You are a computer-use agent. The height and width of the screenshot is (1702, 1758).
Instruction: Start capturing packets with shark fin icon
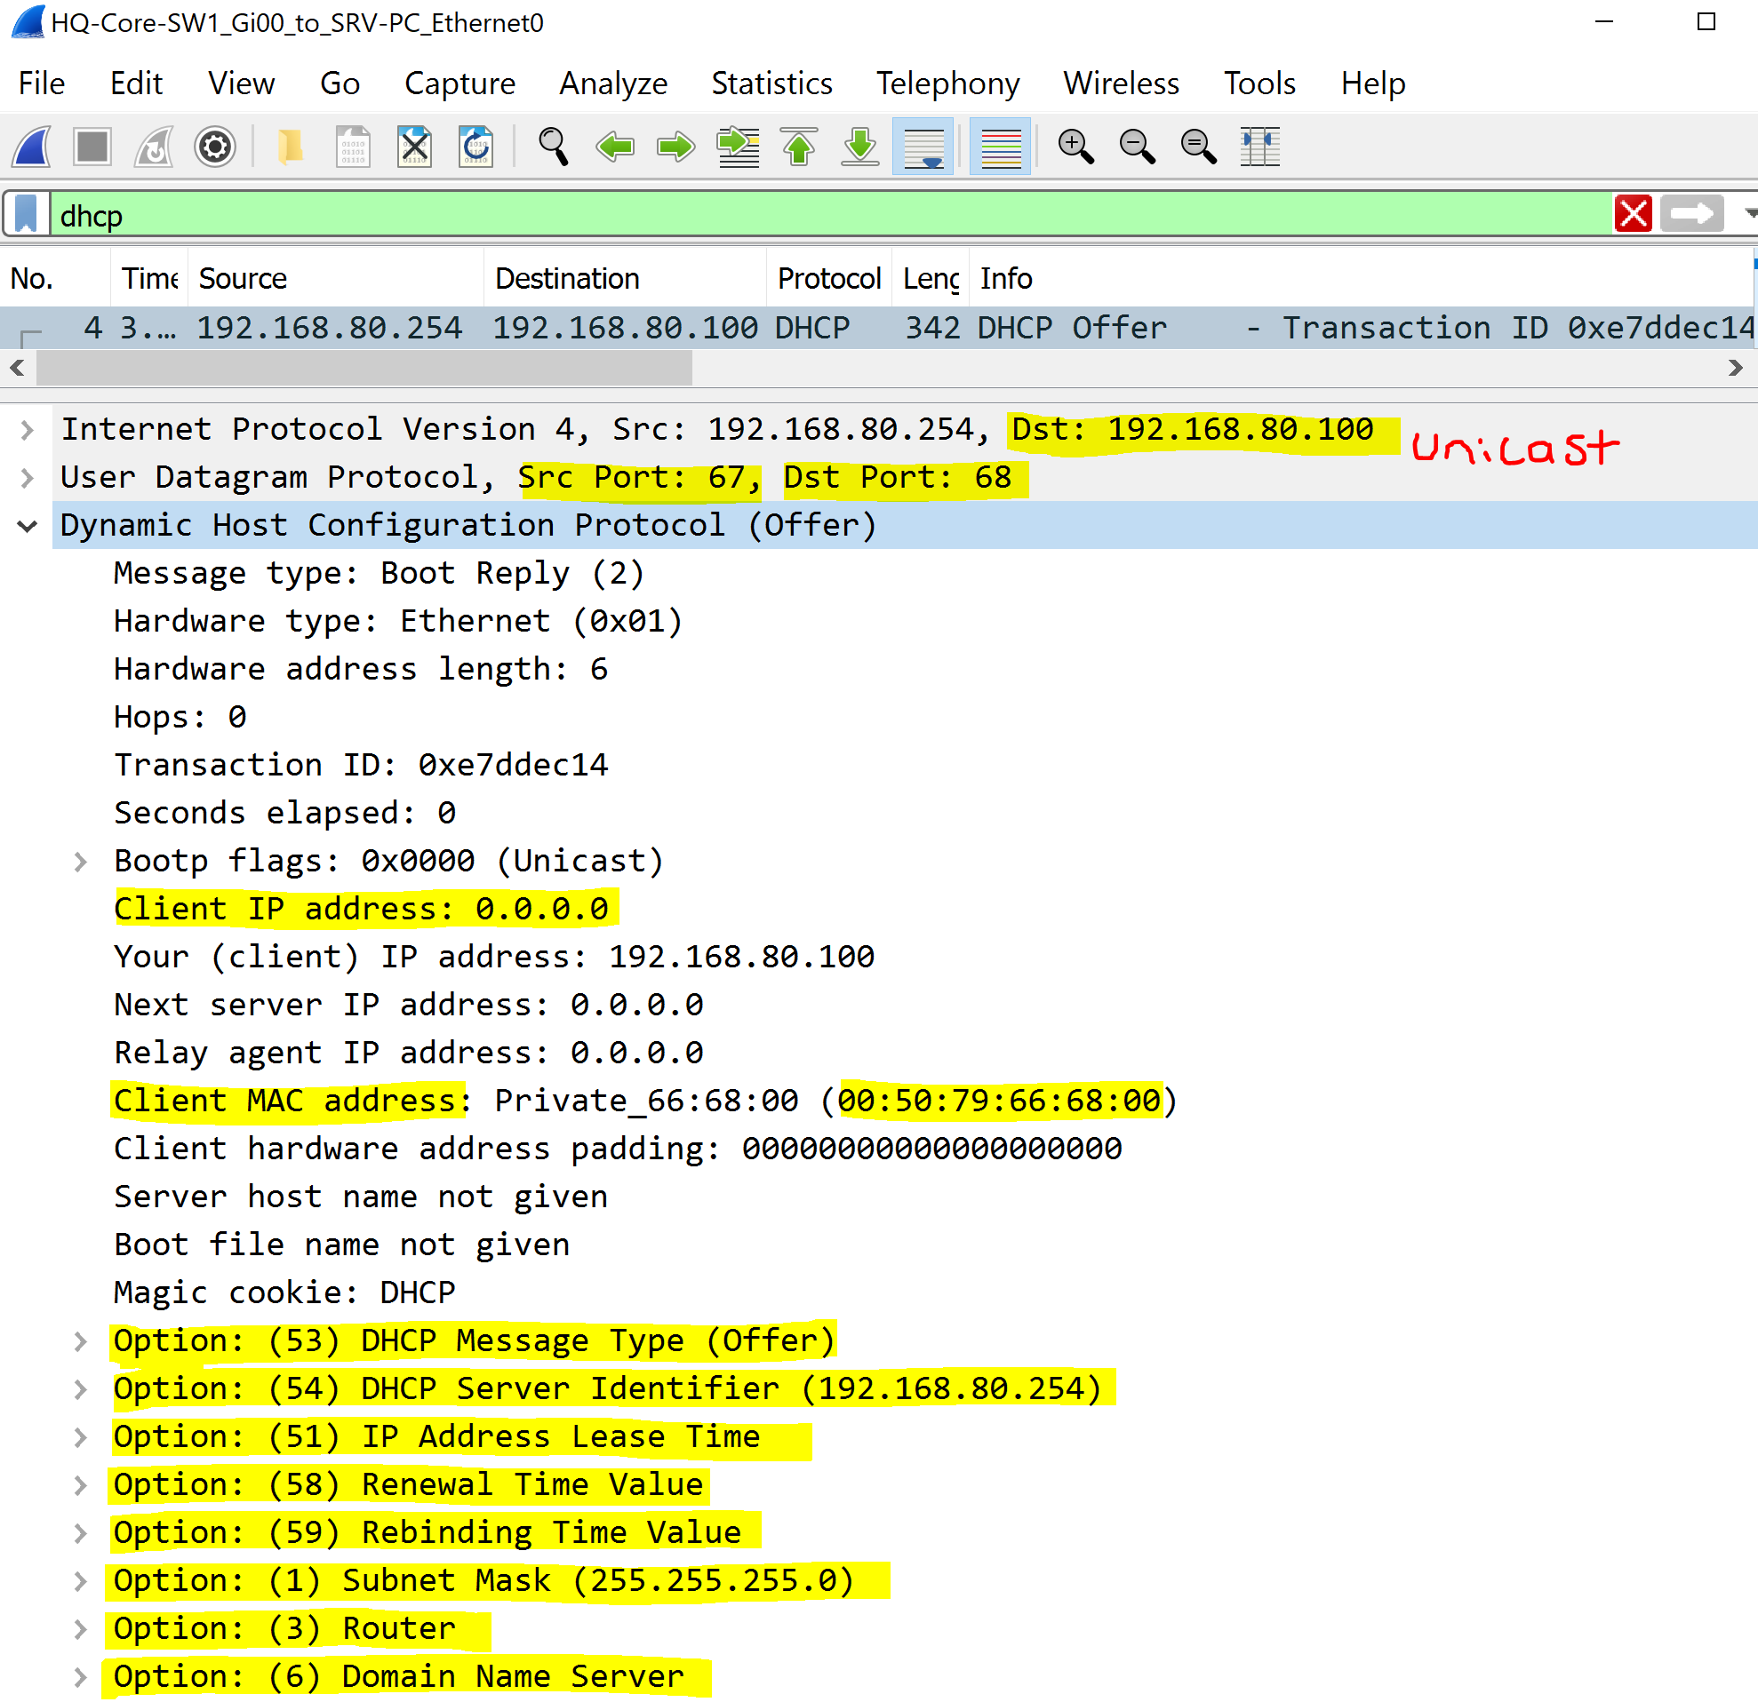tap(32, 146)
